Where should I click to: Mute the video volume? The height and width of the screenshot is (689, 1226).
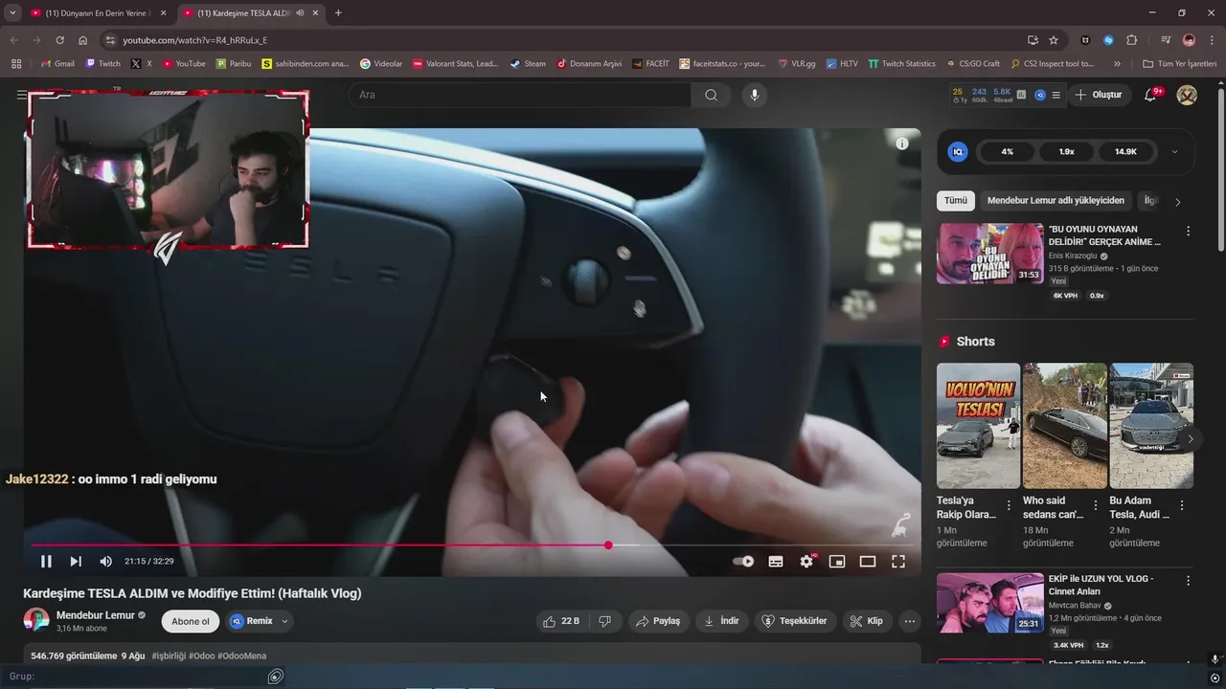[x=105, y=562]
